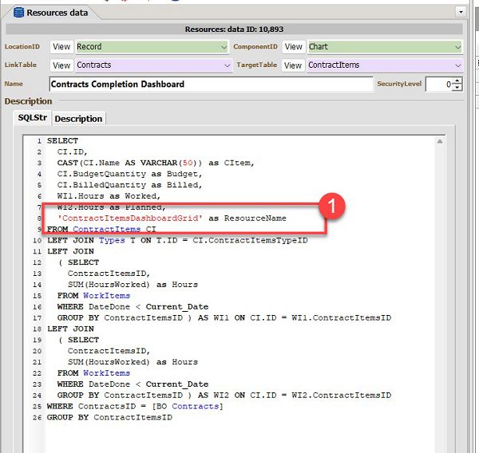Viewport: 479px width, 453px height.
Task: Click 'CI.ID,' on line 2
Action: pyautogui.click(x=72, y=152)
